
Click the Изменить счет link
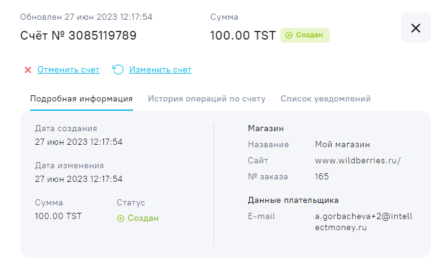pyautogui.click(x=160, y=70)
